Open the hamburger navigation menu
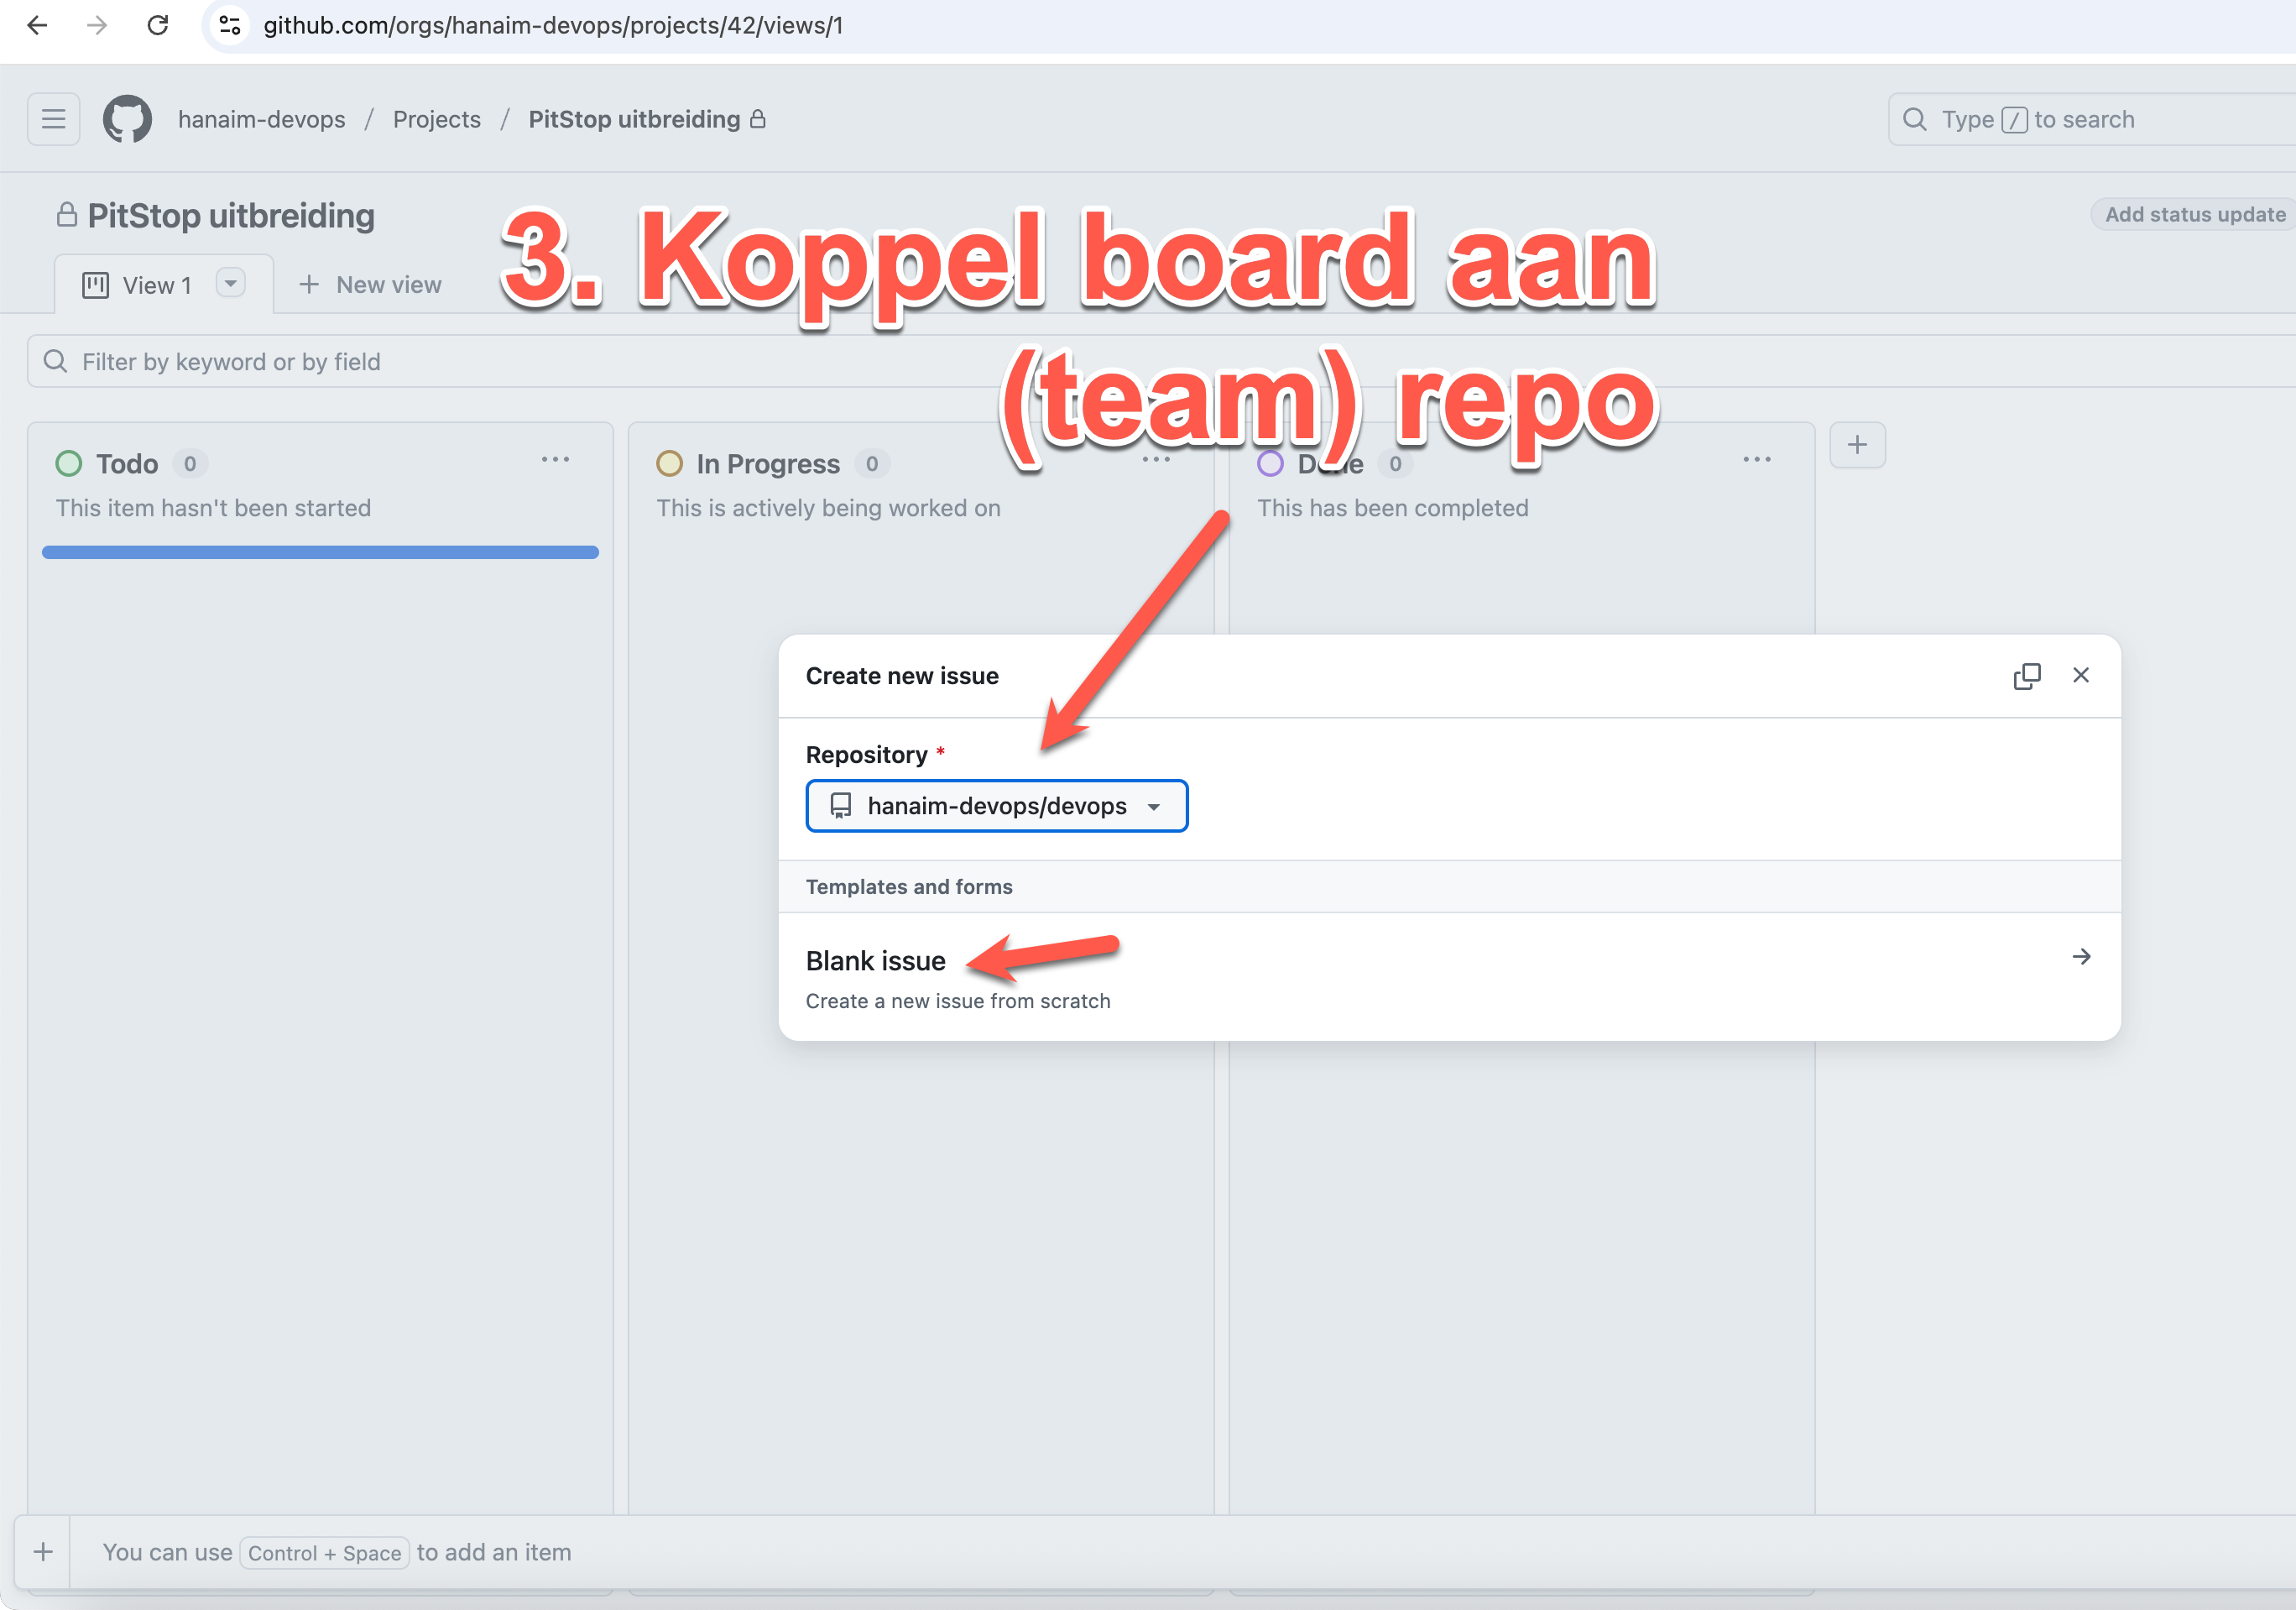Screen dimensions: 2296x1610 53,119
